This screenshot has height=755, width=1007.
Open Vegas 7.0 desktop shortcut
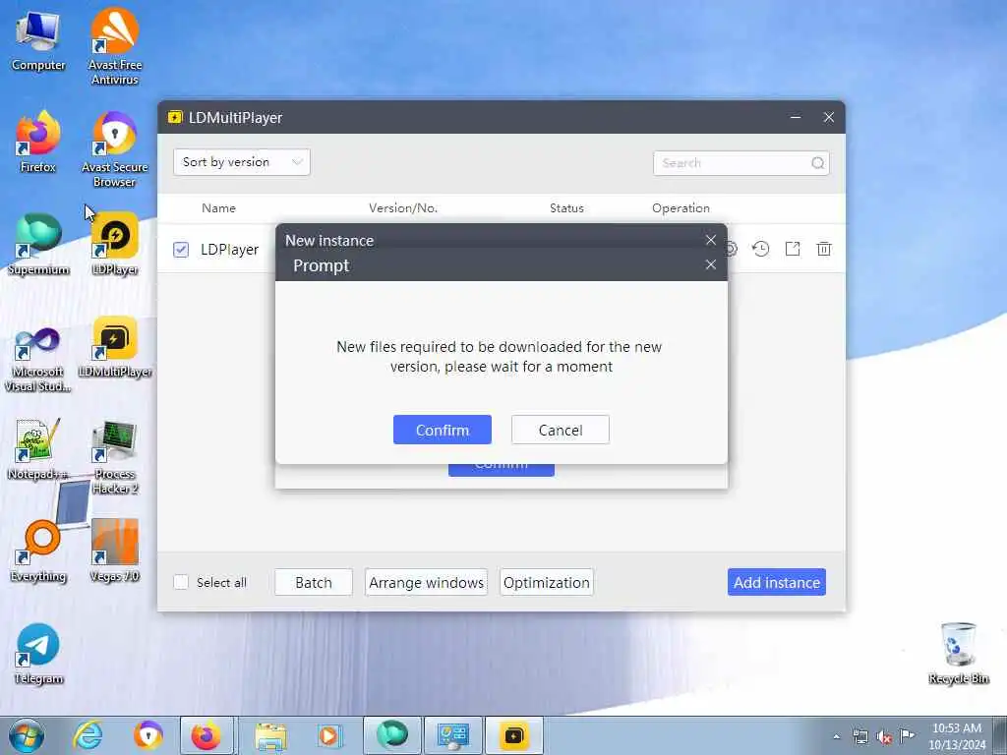pos(114,551)
